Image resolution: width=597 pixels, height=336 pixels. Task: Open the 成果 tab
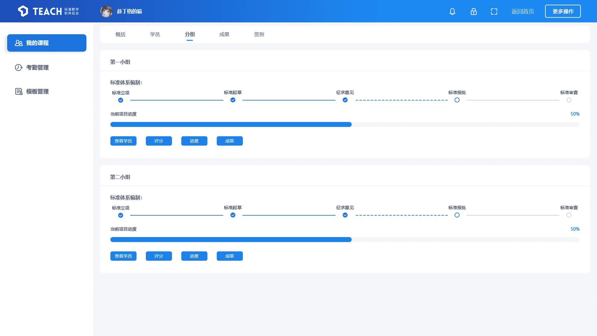point(224,34)
